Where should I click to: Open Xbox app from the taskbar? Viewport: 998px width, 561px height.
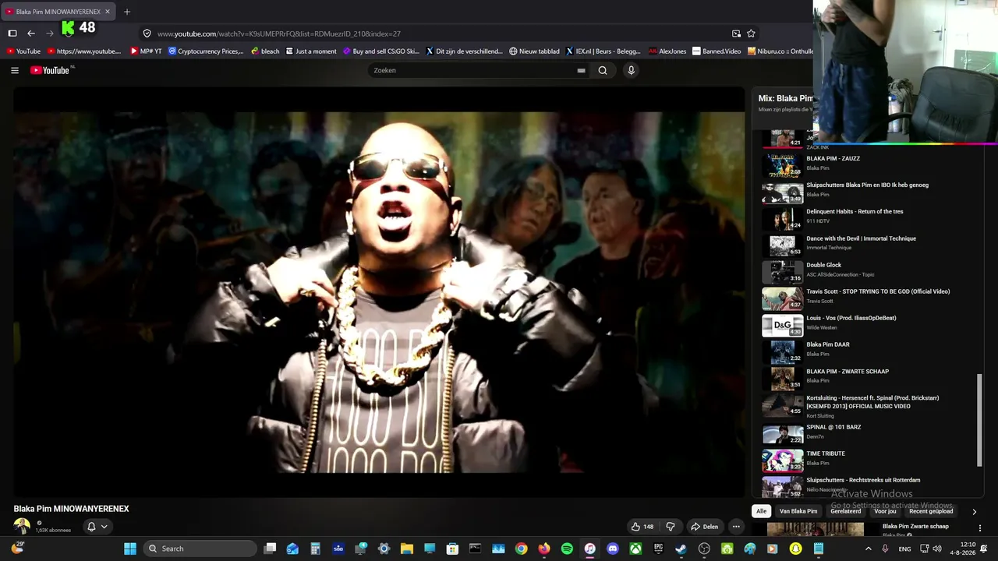635,549
